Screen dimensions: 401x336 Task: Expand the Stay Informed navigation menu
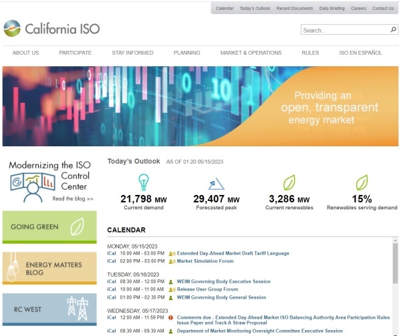tap(132, 53)
